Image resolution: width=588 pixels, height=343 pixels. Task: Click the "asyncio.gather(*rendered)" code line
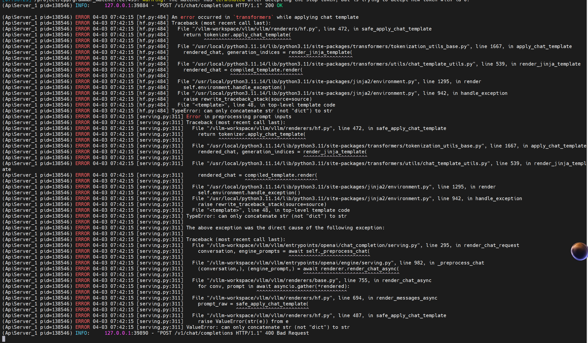pos(274,286)
